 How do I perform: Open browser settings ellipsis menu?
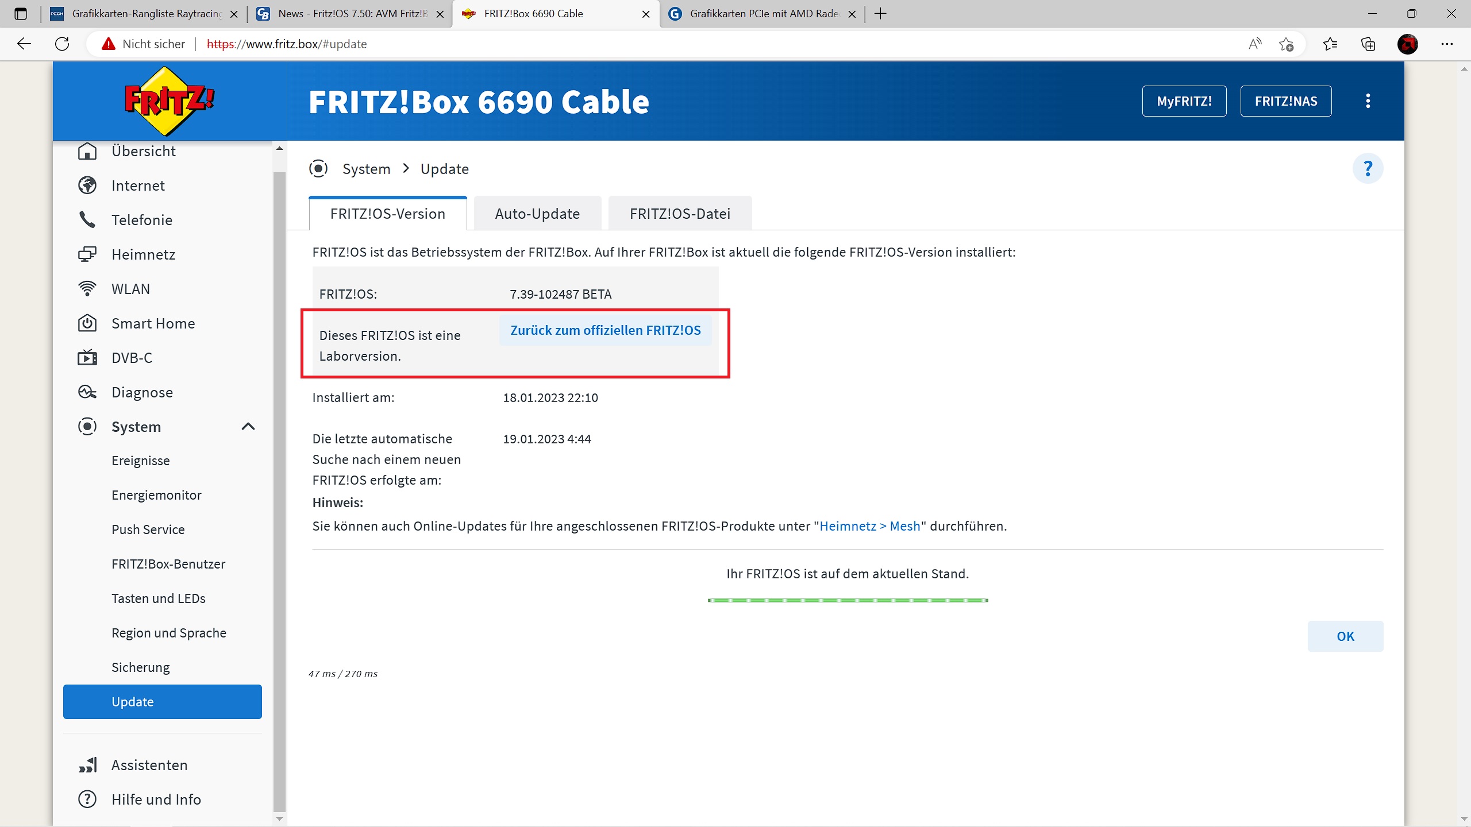[1446, 44]
